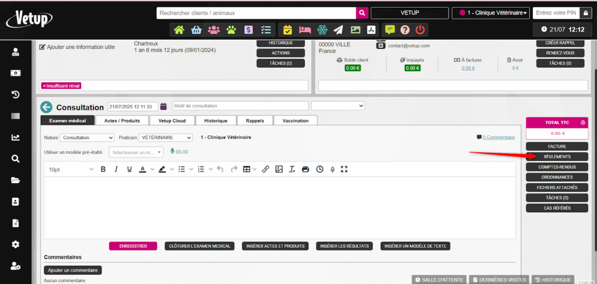Open the hospitalization bed icon
Screen dimensions: 597x284
coord(304,30)
